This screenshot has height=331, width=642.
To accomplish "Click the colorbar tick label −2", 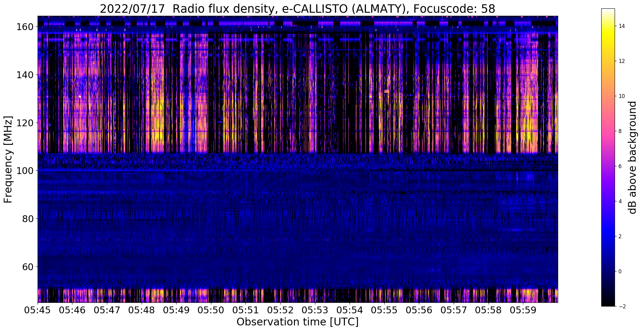I will [622, 306].
